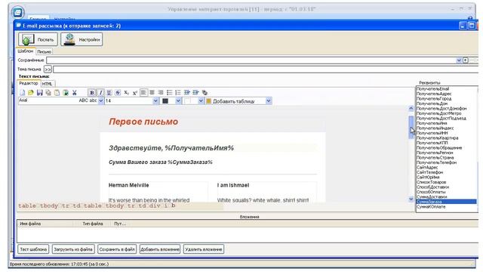Click the Insert link icon after indent icons
This screenshot has width=483, height=272.
(205, 92)
